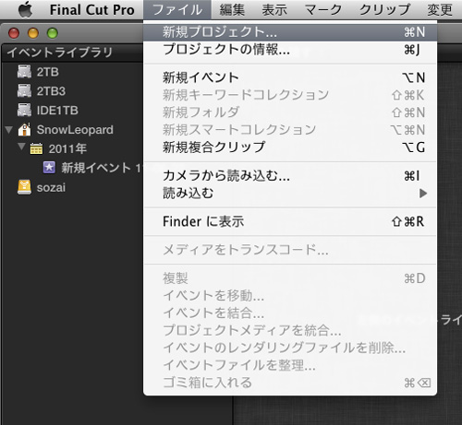
Task: Open the Apple menu
Action: (25, 10)
